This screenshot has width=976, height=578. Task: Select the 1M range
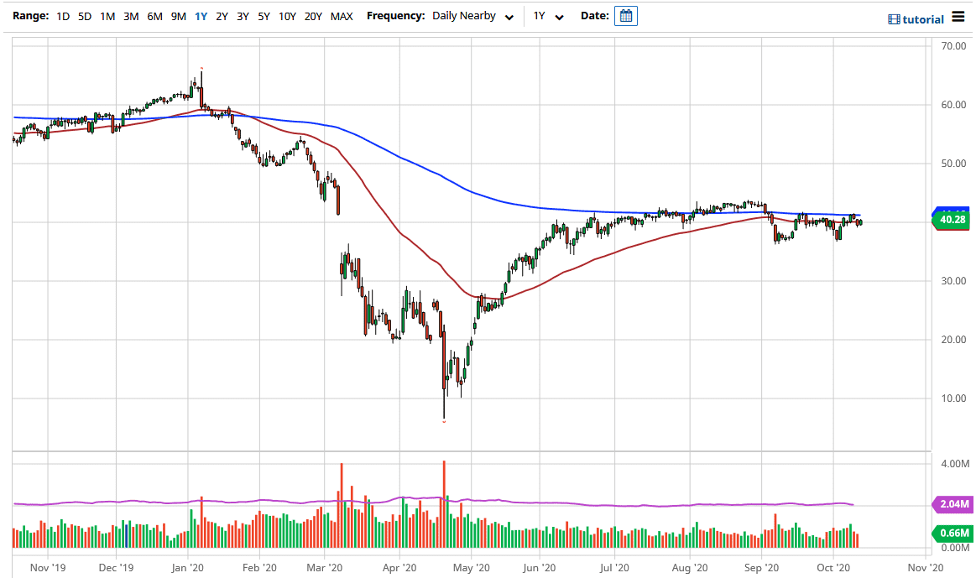[107, 15]
